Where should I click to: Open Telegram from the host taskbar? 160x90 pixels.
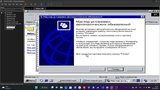pos(93,87)
